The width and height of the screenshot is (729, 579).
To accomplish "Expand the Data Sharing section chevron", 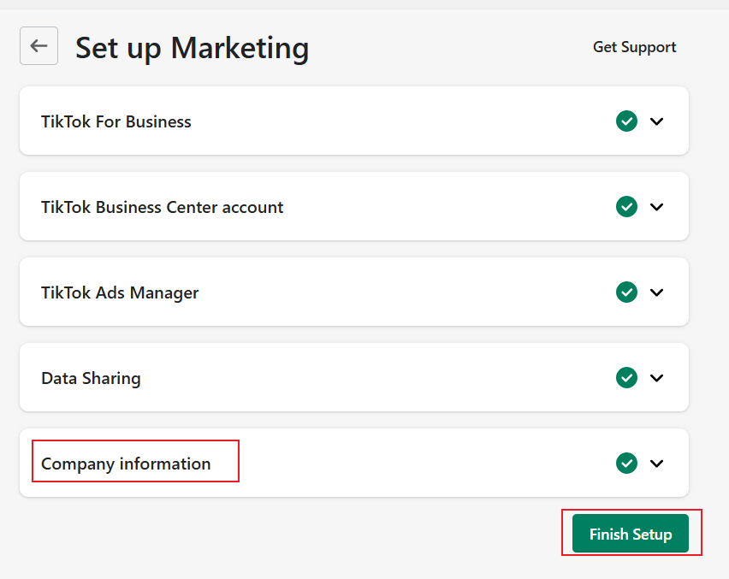I will coord(657,377).
